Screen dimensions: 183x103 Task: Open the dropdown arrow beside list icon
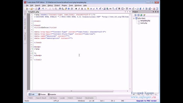(x=135, y=9)
